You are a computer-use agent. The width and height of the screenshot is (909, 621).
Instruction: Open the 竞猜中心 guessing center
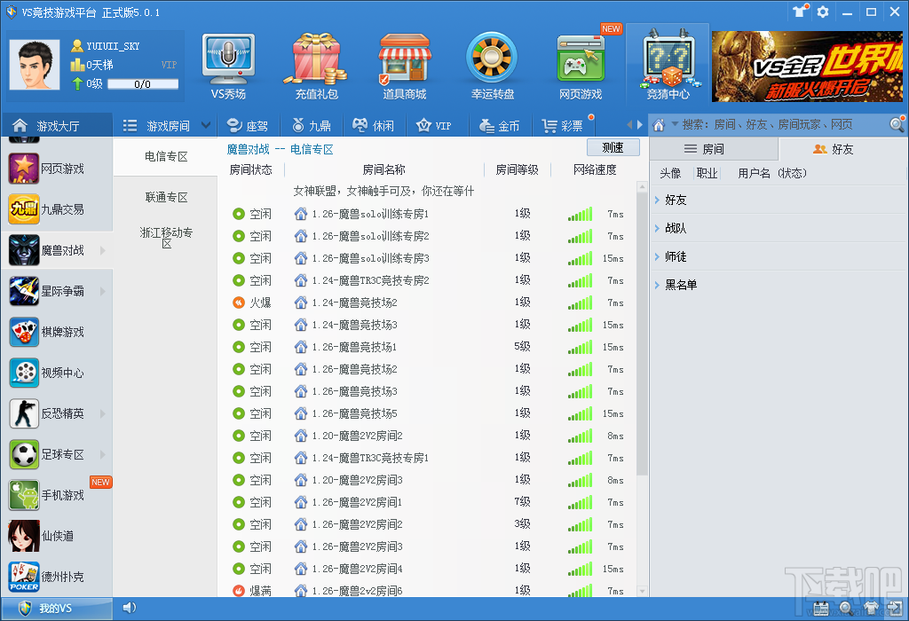click(668, 62)
